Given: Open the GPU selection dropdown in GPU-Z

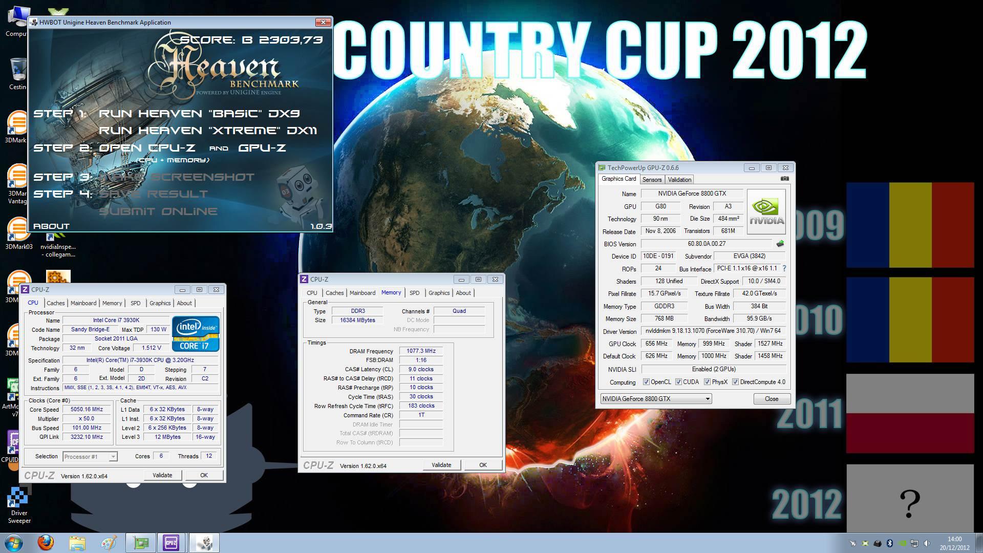Looking at the screenshot, I should point(656,399).
